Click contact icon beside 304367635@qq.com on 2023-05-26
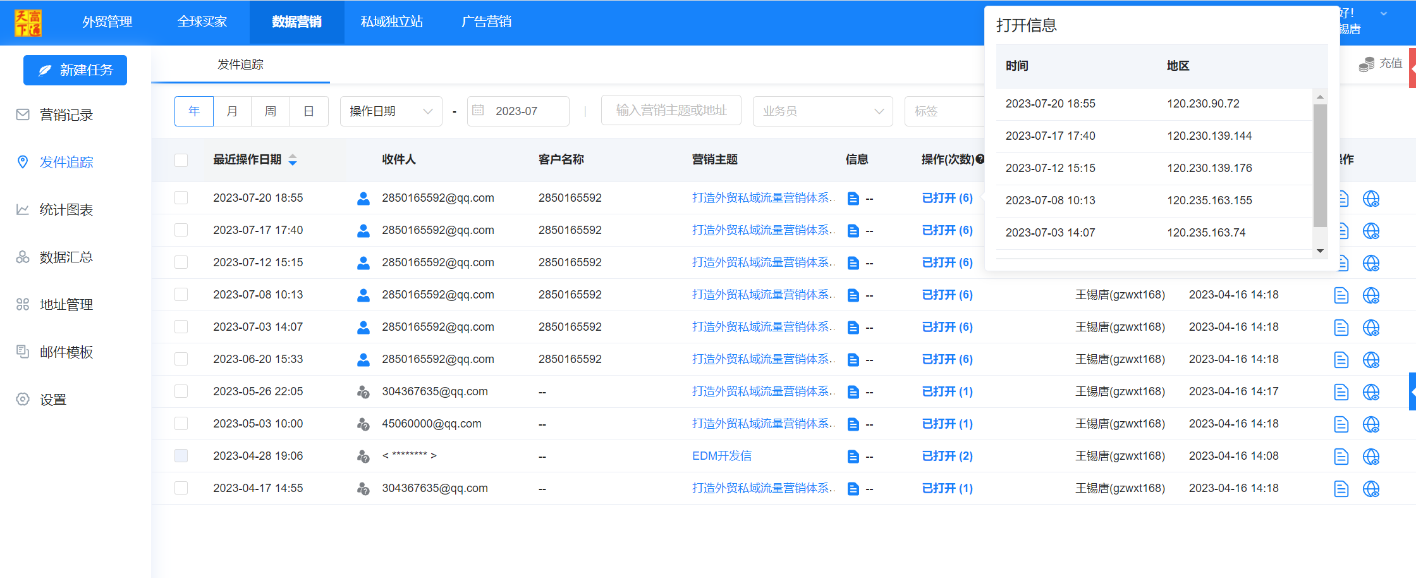Screen dimensions: 1416x578 [363, 392]
